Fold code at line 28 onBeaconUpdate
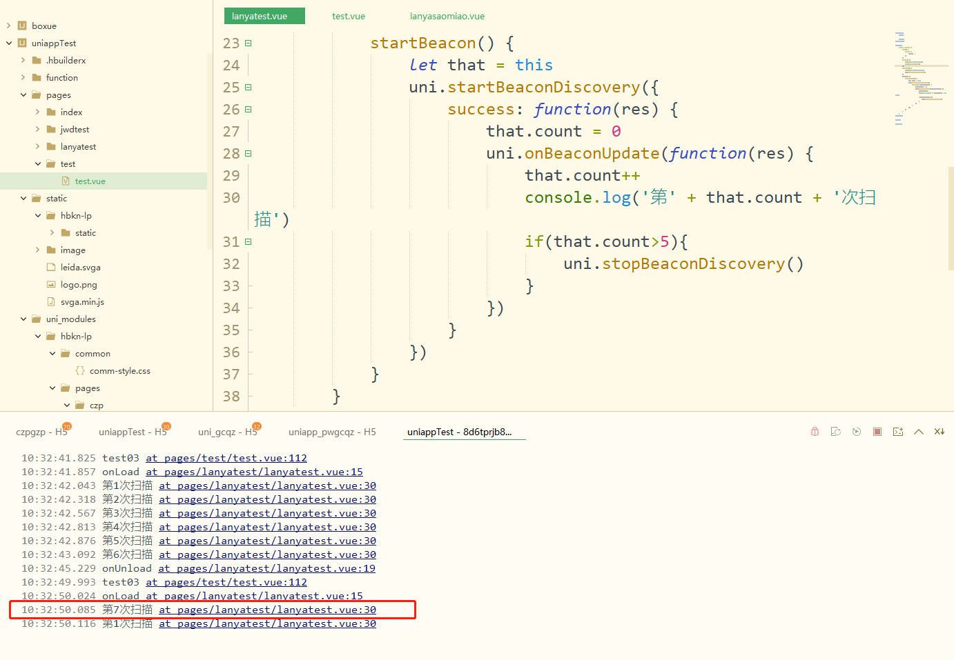 pyautogui.click(x=249, y=154)
